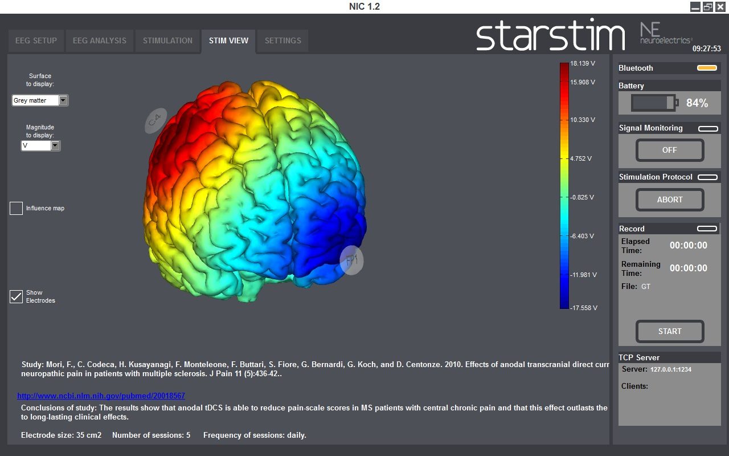This screenshot has height=456, width=729.
Task: Click the 84% battery percentage
Action: pos(697,103)
